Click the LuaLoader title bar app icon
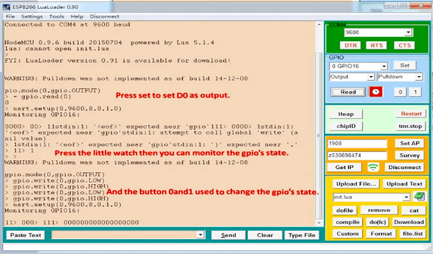This screenshot has width=433, height=255. click(6, 7)
